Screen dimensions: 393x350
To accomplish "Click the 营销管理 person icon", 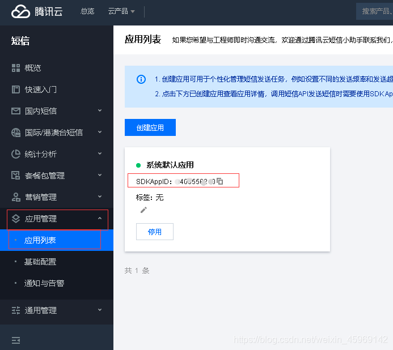I will click(16, 197).
